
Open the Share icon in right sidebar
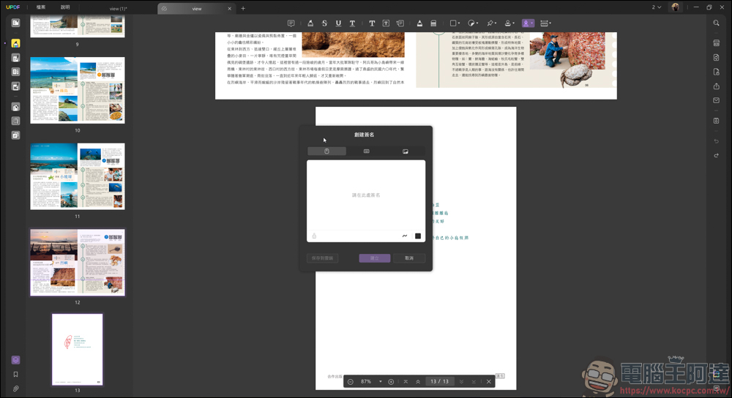pos(716,86)
